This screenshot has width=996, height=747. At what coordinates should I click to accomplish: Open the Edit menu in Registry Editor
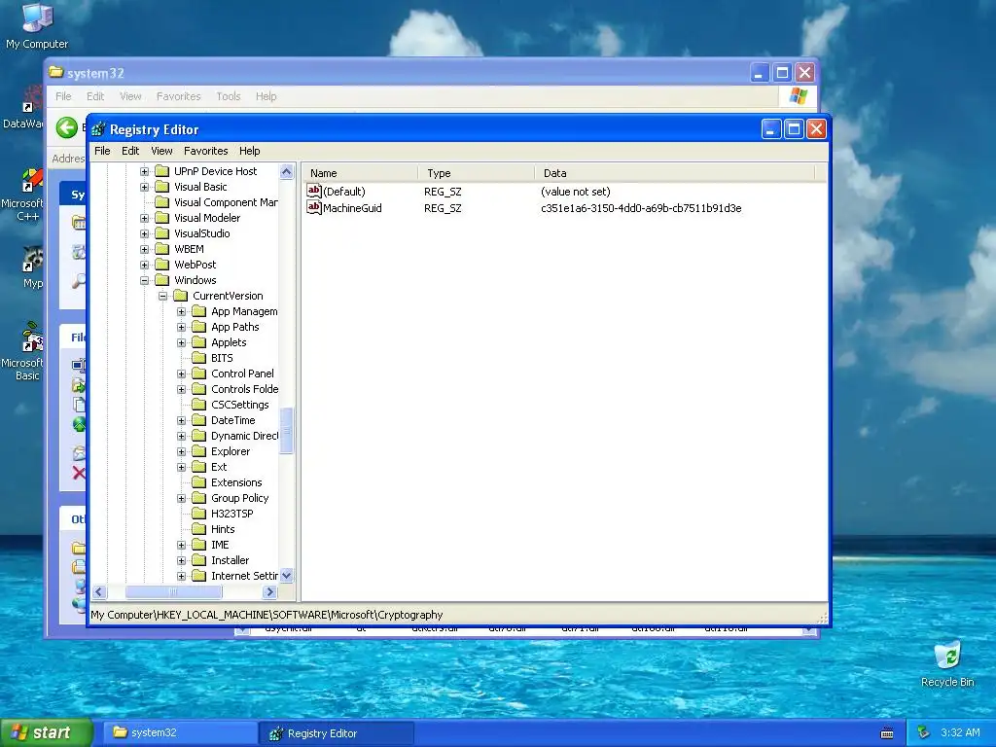130,151
